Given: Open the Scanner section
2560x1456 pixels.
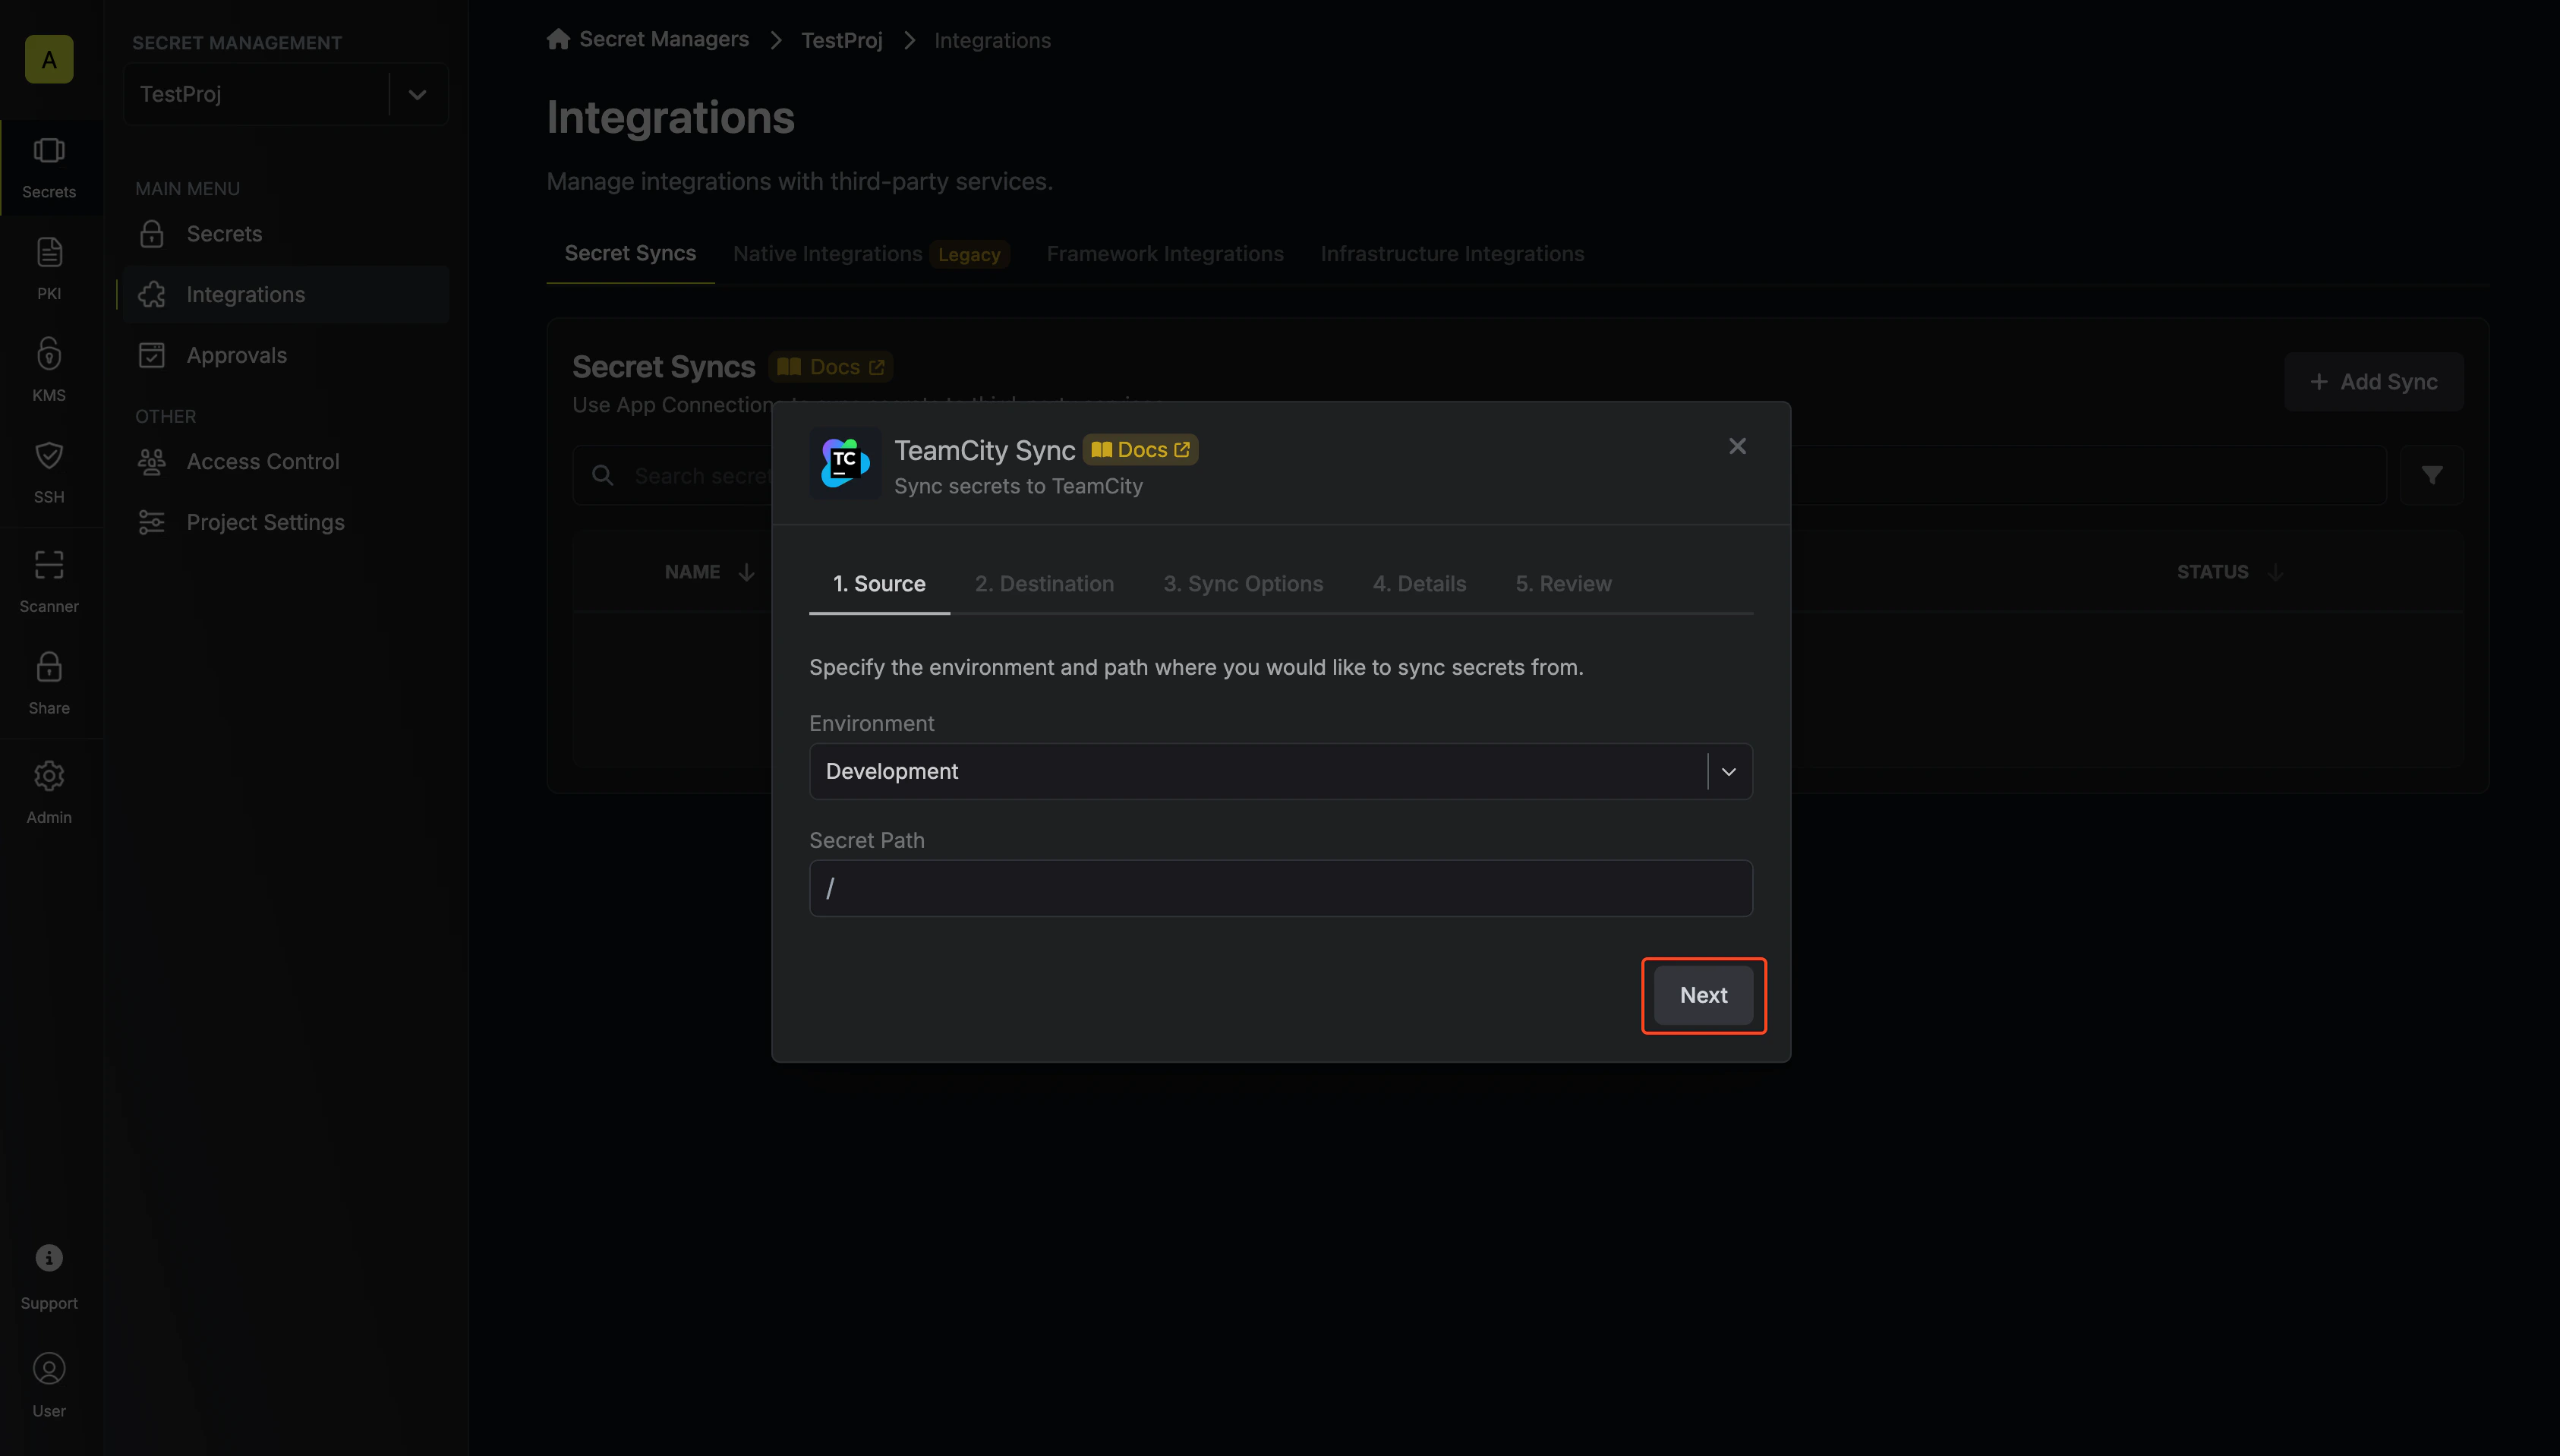Looking at the screenshot, I should (x=49, y=581).
